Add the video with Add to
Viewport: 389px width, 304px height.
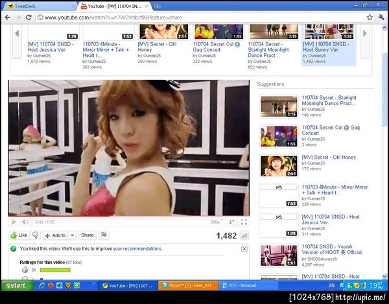click(x=56, y=235)
